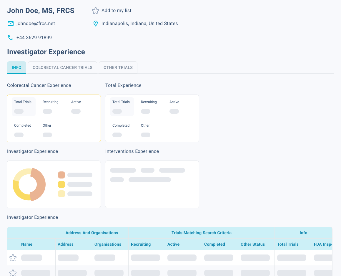The image size is (341, 276).
Task: Click the Recruiting column header in the table
Action: (x=141, y=244)
